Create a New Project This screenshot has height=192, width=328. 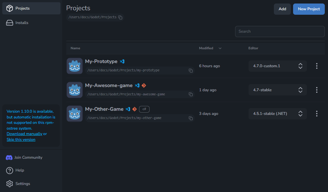(x=309, y=9)
